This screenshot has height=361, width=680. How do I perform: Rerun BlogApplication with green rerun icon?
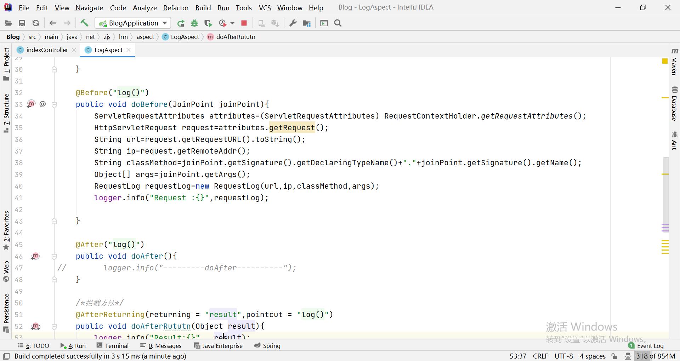click(181, 23)
